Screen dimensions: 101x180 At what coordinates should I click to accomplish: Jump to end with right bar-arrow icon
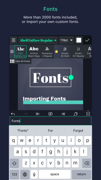(x=63, y=114)
